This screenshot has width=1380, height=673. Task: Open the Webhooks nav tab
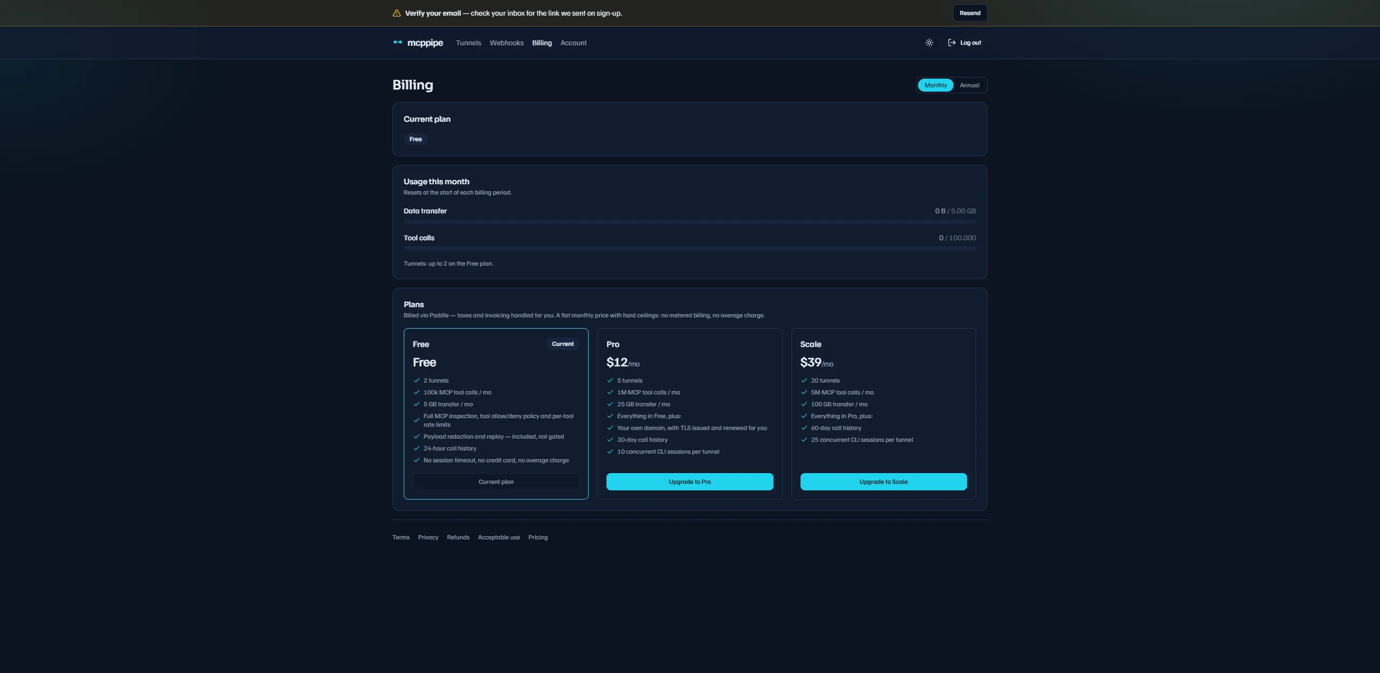point(507,43)
